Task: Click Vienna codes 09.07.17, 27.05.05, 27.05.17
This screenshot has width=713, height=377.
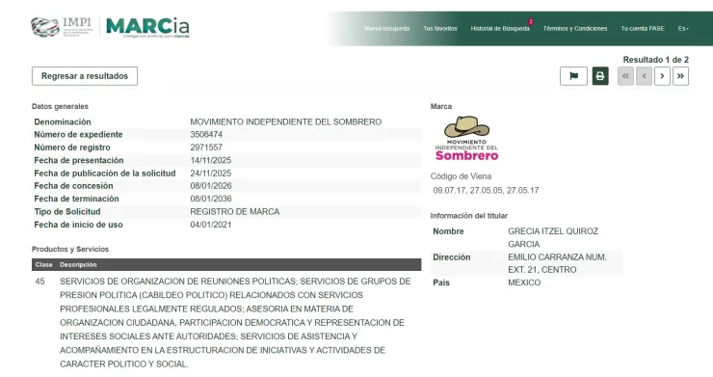Action: click(x=486, y=190)
